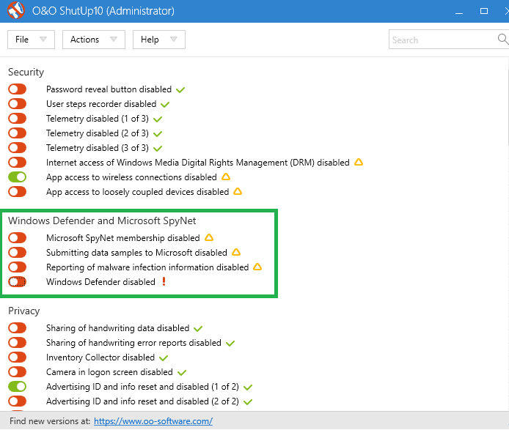Image resolution: width=509 pixels, height=430 pixels.
Task: Click green checkmark next to Inventory Collector disabled
Action: click(164, 358)
